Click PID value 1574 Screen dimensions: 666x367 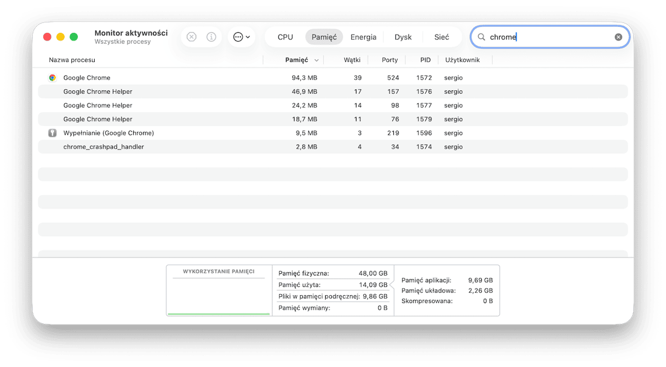pos(424,147)
